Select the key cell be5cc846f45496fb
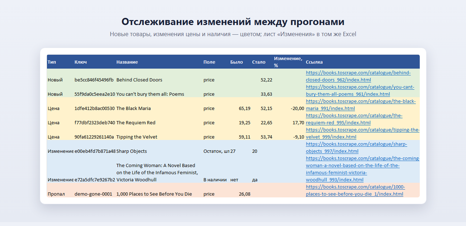This screenshot has height=226, width=466. click(94, 80)
